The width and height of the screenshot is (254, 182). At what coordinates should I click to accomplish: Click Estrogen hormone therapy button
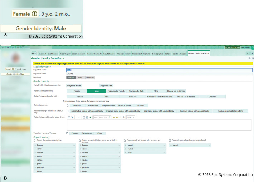(x=75, y=133)
